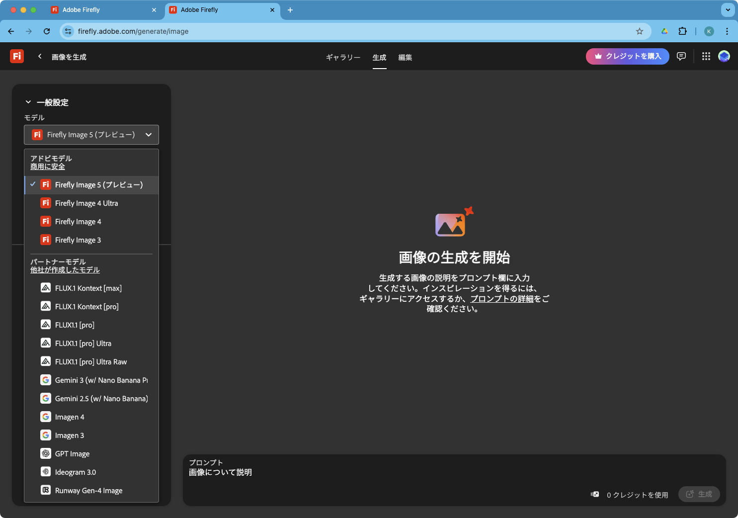Image resolution: width=738 pixels, height=518 pixels.
Task: Click the user profile avatar
Action: [724, 57]
